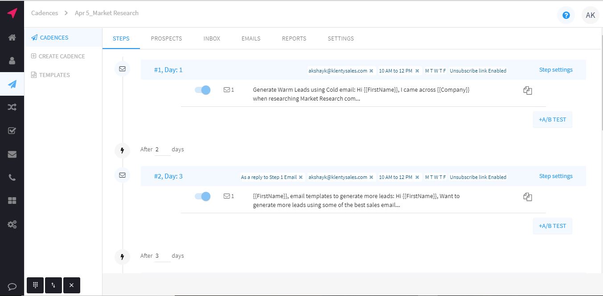Open the envelope mail icon in sidebar

12,154
